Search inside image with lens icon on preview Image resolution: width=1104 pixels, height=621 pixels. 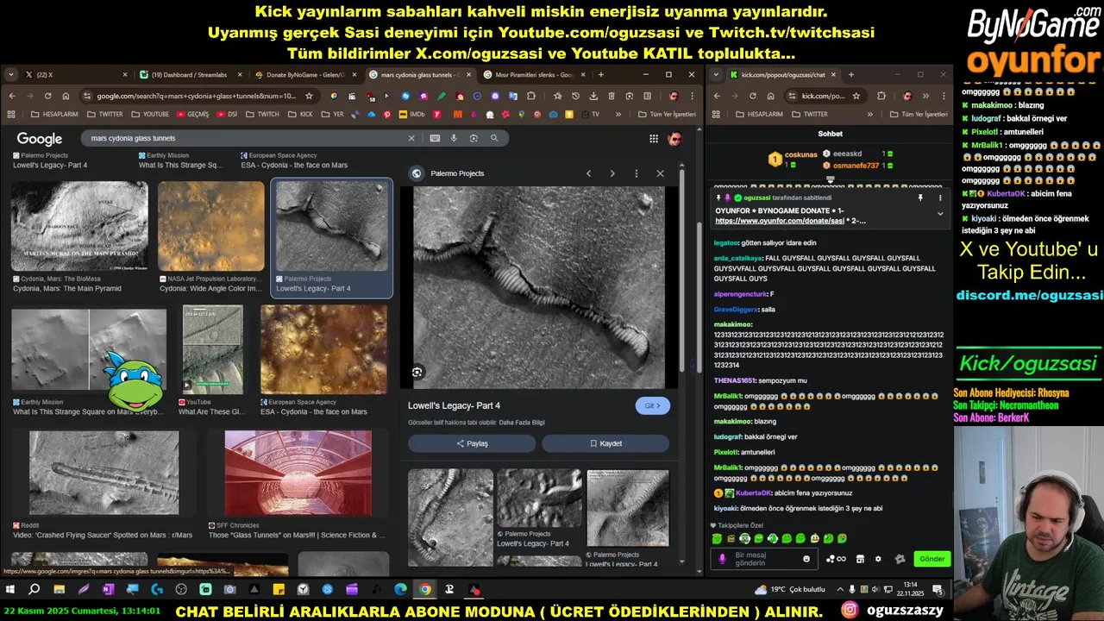tap(417, 372)
